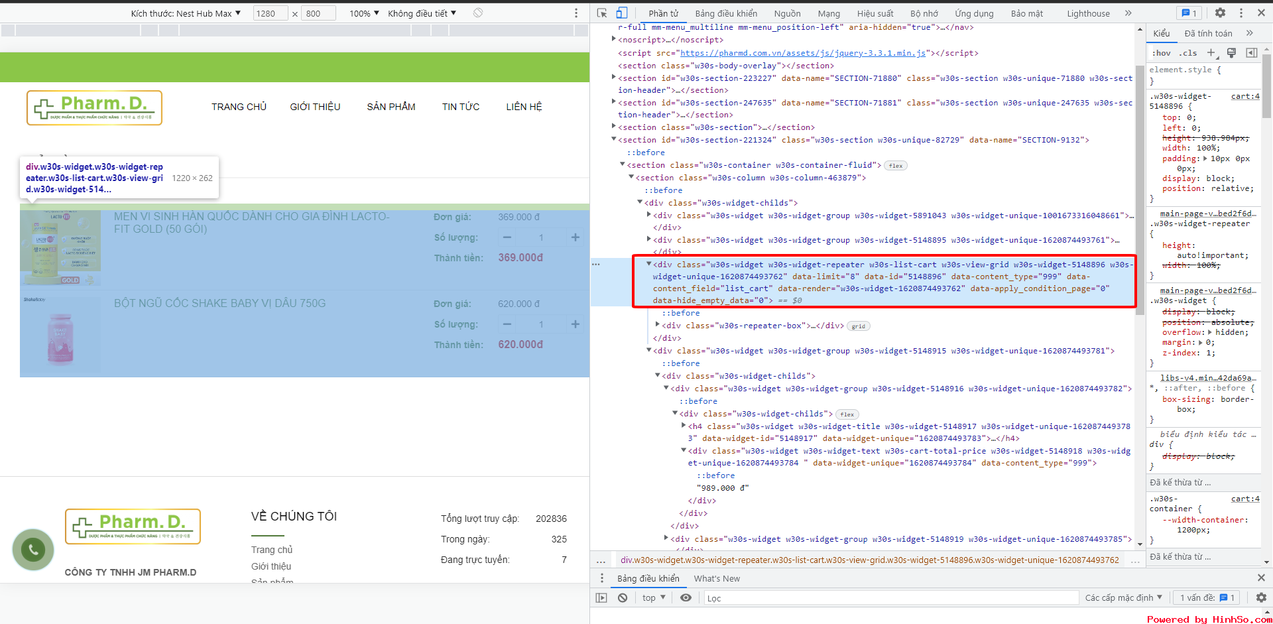The image size is (1273, 624).
Task: Click the '1 vấn đề' issues button
Action: [1207, 597]
